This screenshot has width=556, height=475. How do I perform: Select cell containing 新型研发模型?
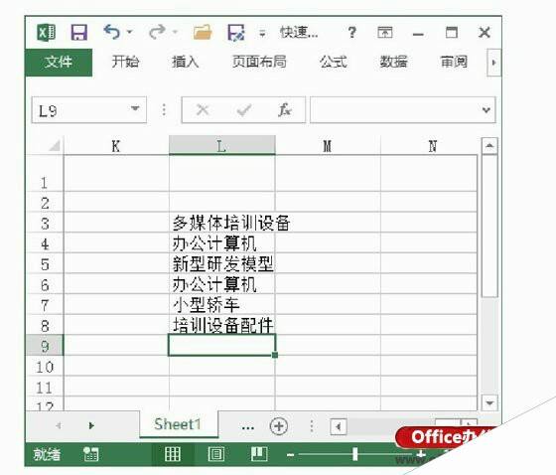click(x=222, y=263)
